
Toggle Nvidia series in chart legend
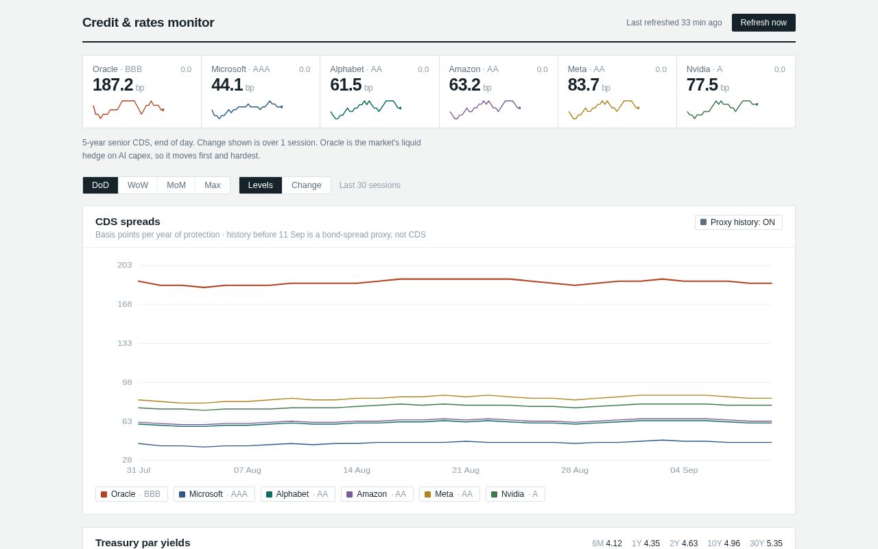515,494
